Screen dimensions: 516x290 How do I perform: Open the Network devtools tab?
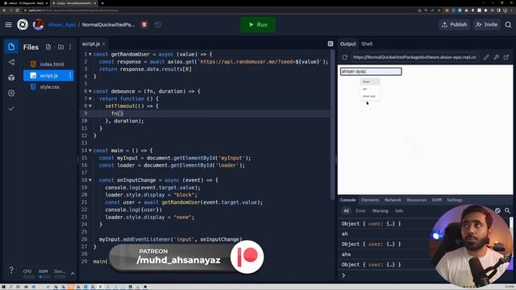393,200
